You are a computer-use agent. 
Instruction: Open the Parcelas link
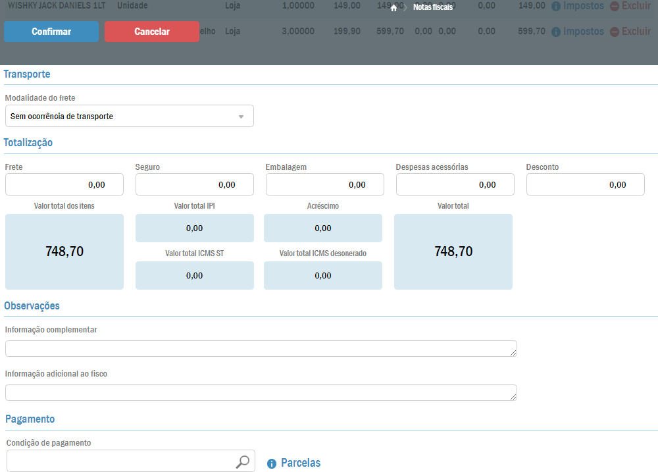click(301, 463)
